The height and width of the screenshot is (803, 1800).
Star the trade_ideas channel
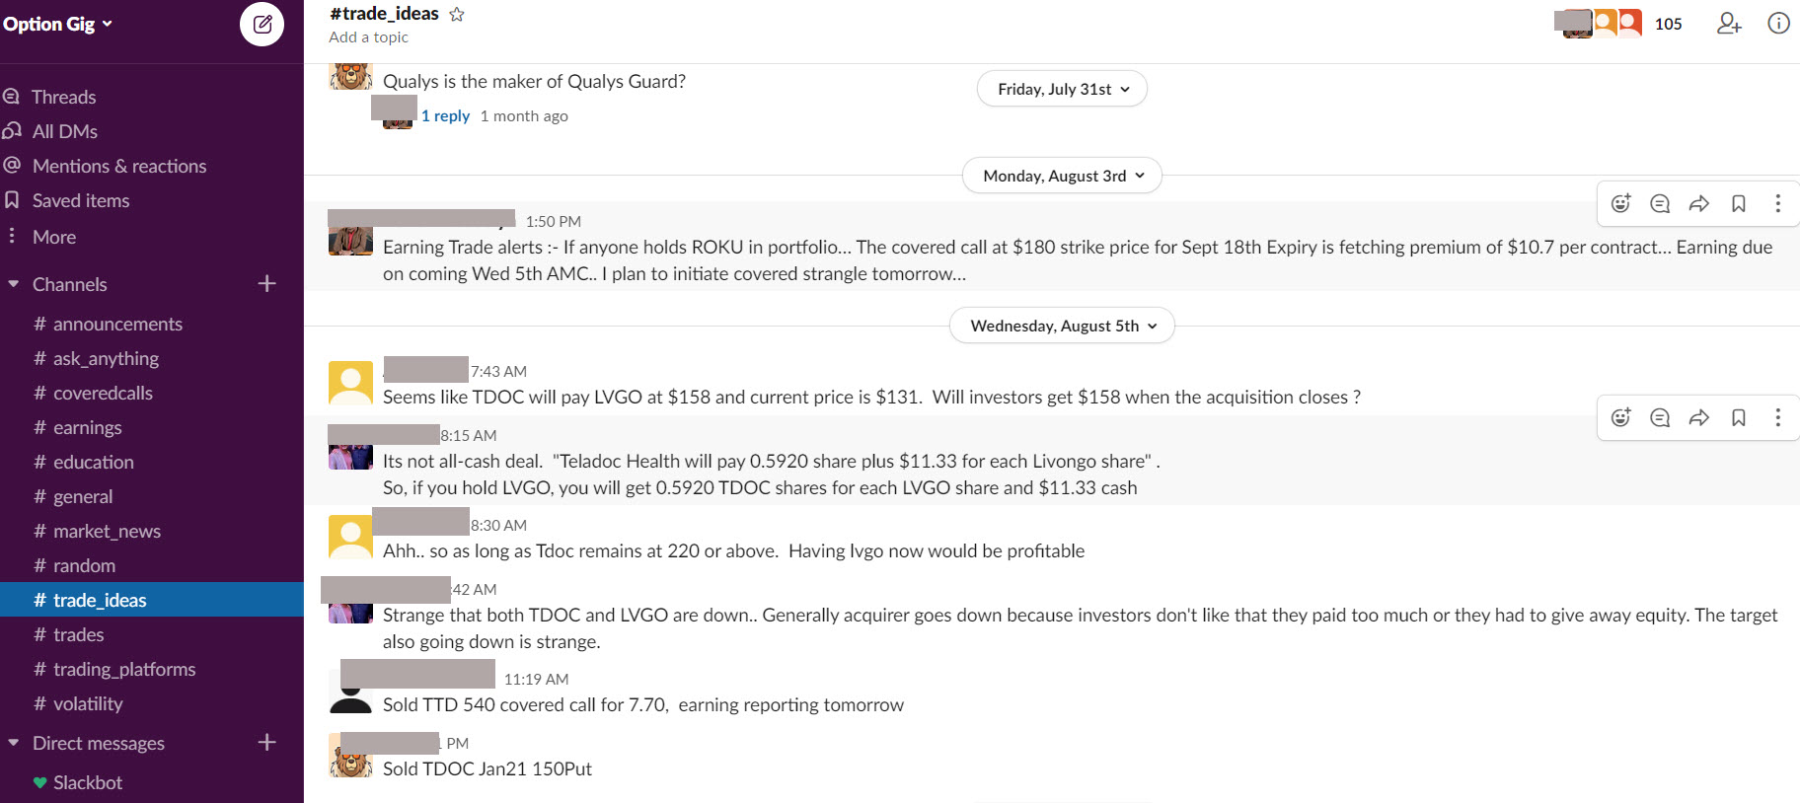(x=456, y=14)
